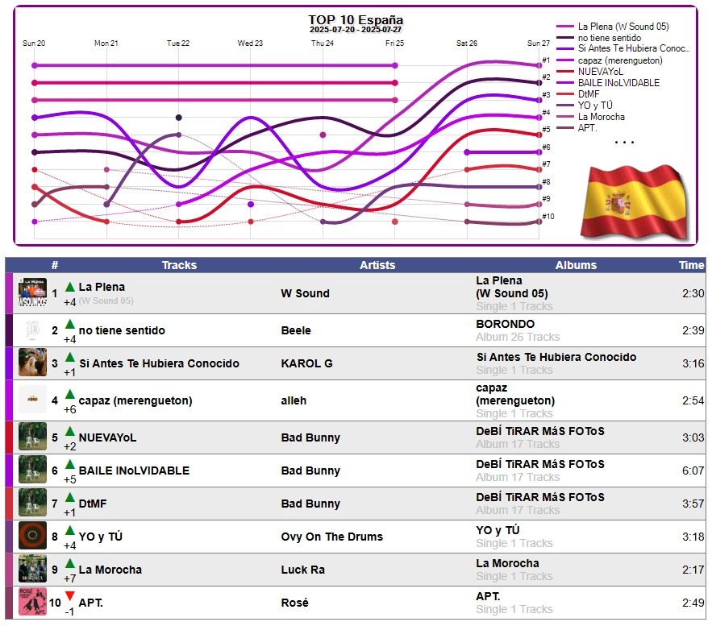
Task: Open the Si Antes Te Hubiera Conocido cover
Action: click(32, 363)
